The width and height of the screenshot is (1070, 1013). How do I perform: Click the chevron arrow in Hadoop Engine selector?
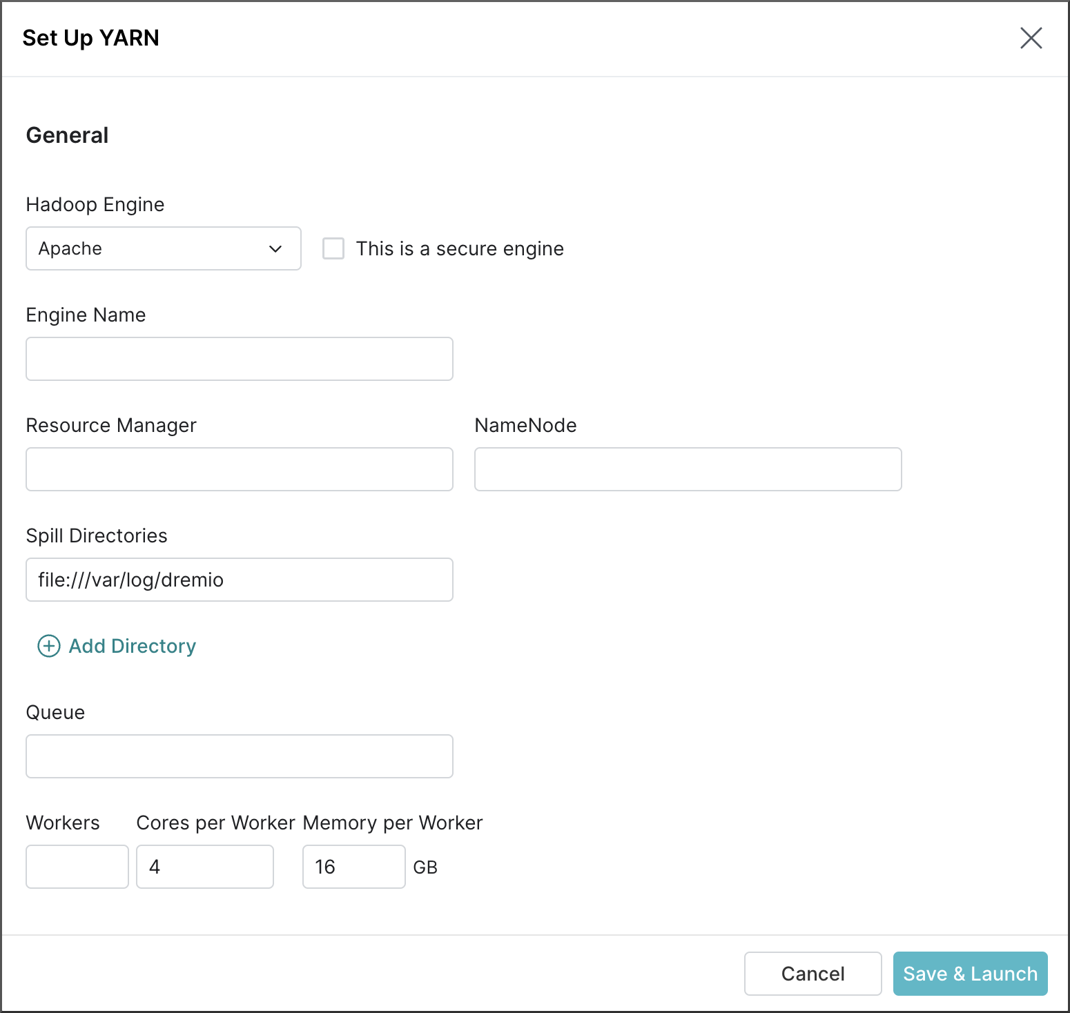coord(275,248)
